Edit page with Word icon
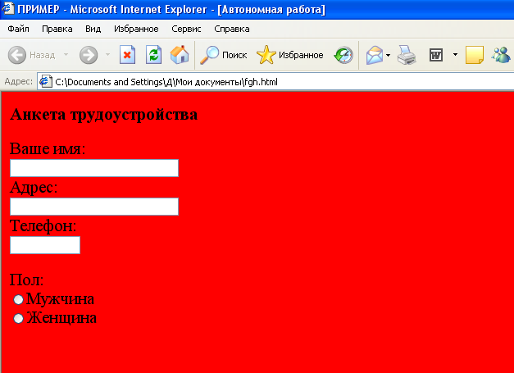The height and width of the screenshot is (373, 514). [436, 55]
